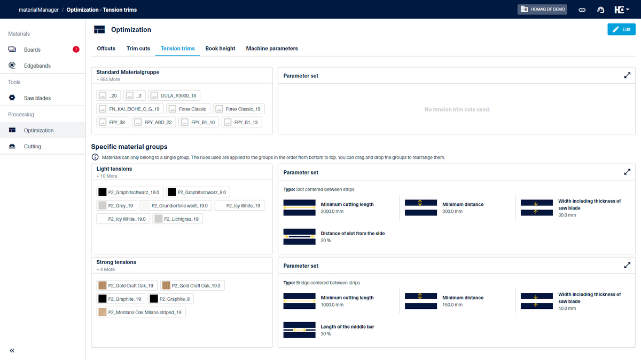This screenshot has height=360, width=641.
Task: Open the HC user account menu
Action: (620, 10)
